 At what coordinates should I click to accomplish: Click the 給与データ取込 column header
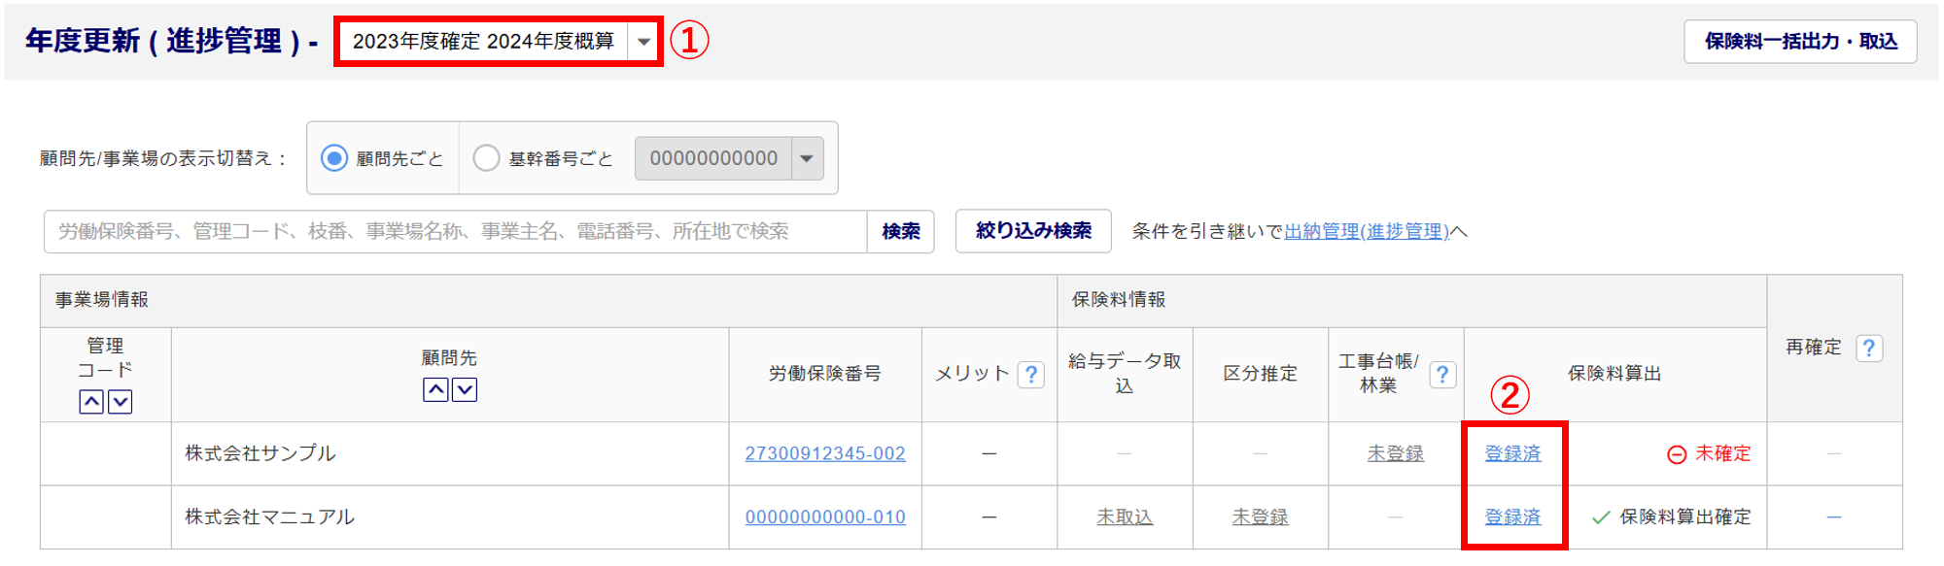[1125, 374]
